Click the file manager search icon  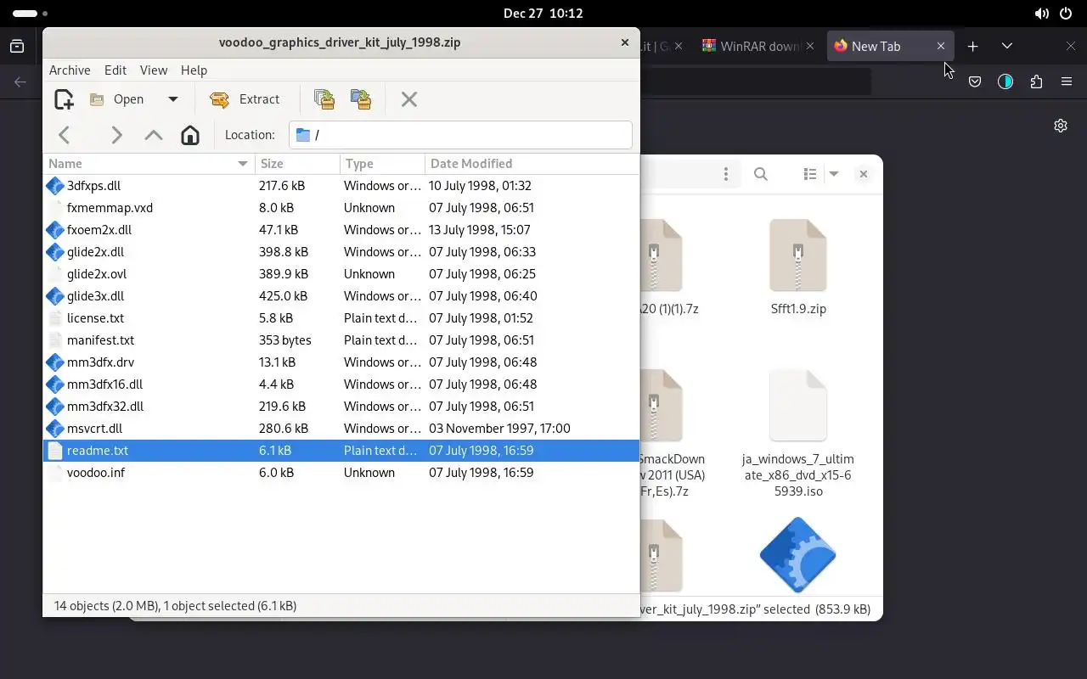point(761,174)
